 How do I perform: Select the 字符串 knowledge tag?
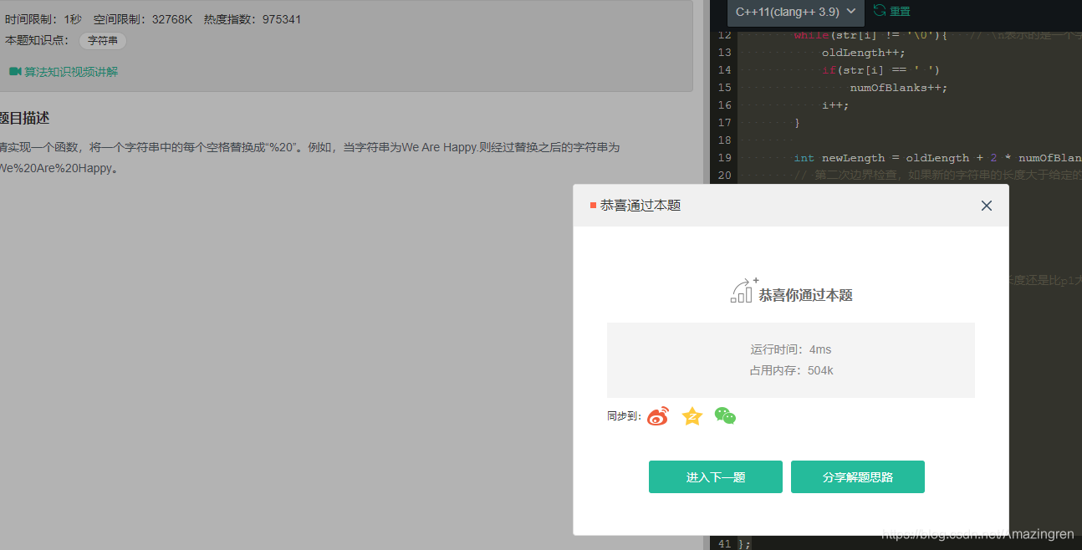click(x=102, y=39)
